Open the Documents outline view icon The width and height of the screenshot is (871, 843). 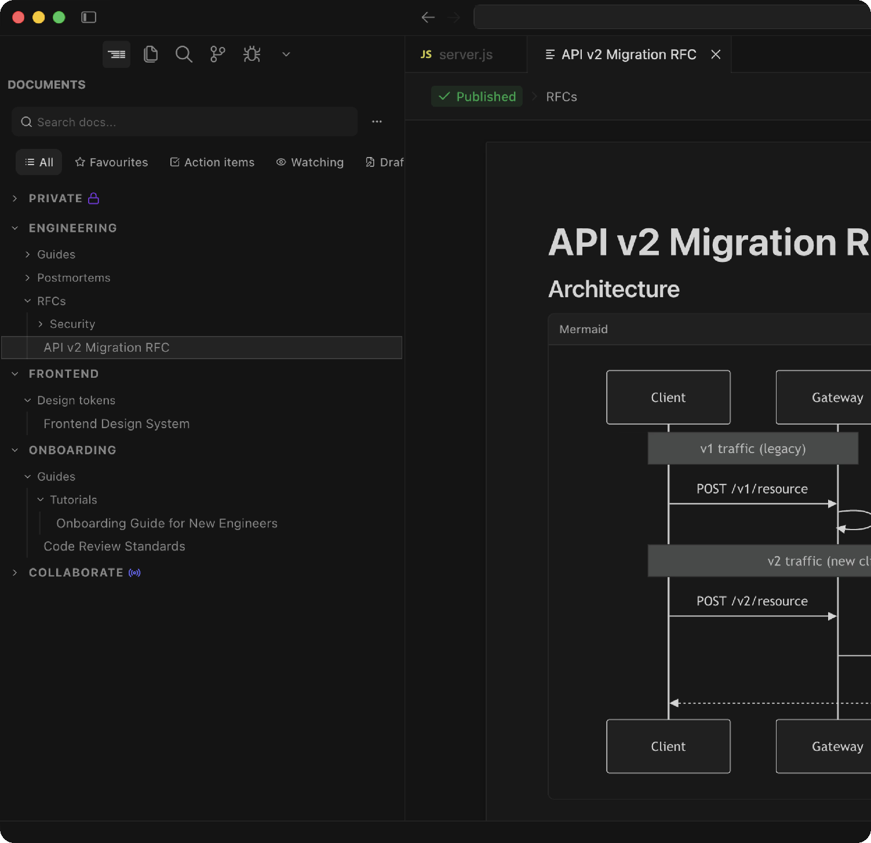[116, 54]
